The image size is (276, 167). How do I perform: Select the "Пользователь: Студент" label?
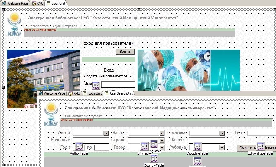(83, 116)
